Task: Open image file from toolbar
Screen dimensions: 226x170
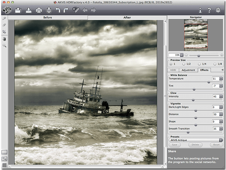Action: [18, 10]
